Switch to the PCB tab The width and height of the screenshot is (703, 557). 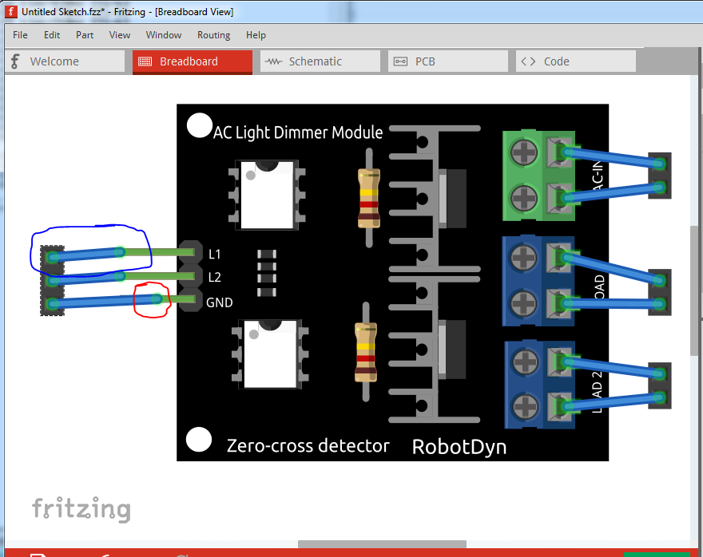click(x=448, y=61)
